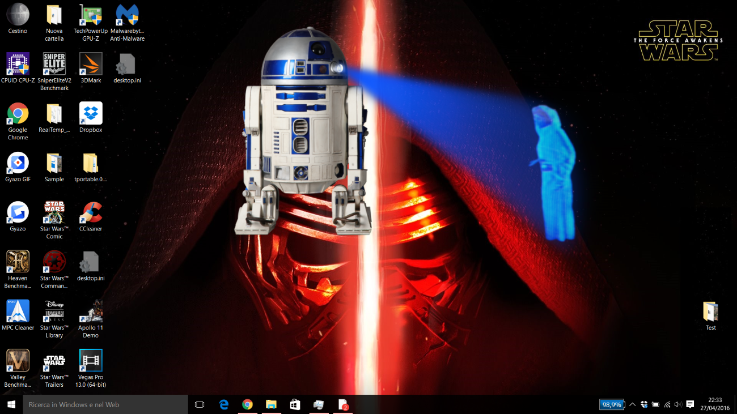Click Show desktop strip after the clock
This screenshot has width=737, height=414.
pyautogui.click(x=735, y=404)
